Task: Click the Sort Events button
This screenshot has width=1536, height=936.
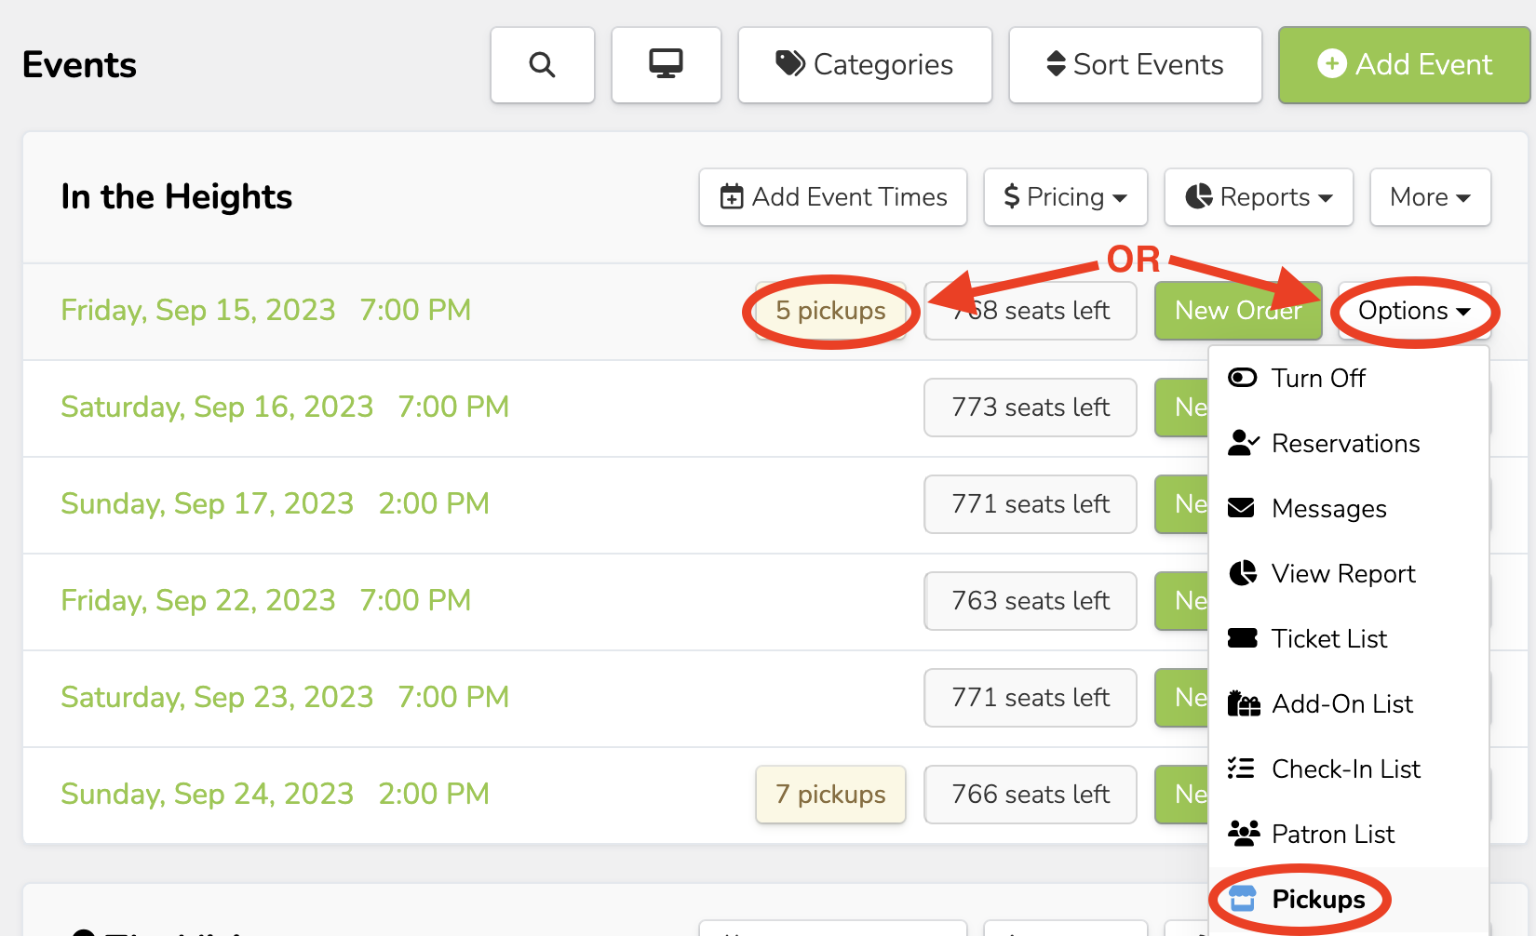Action: click(1135, 65)
